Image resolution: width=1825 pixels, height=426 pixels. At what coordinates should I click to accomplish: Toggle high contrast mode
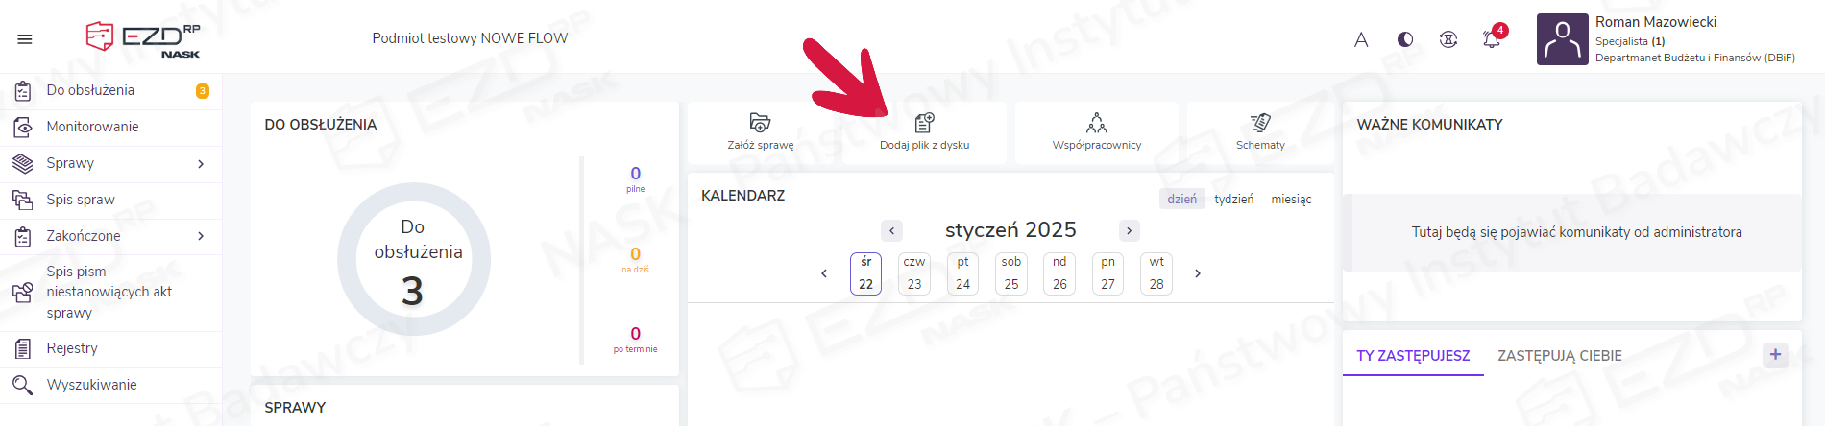click(1405, 39)
